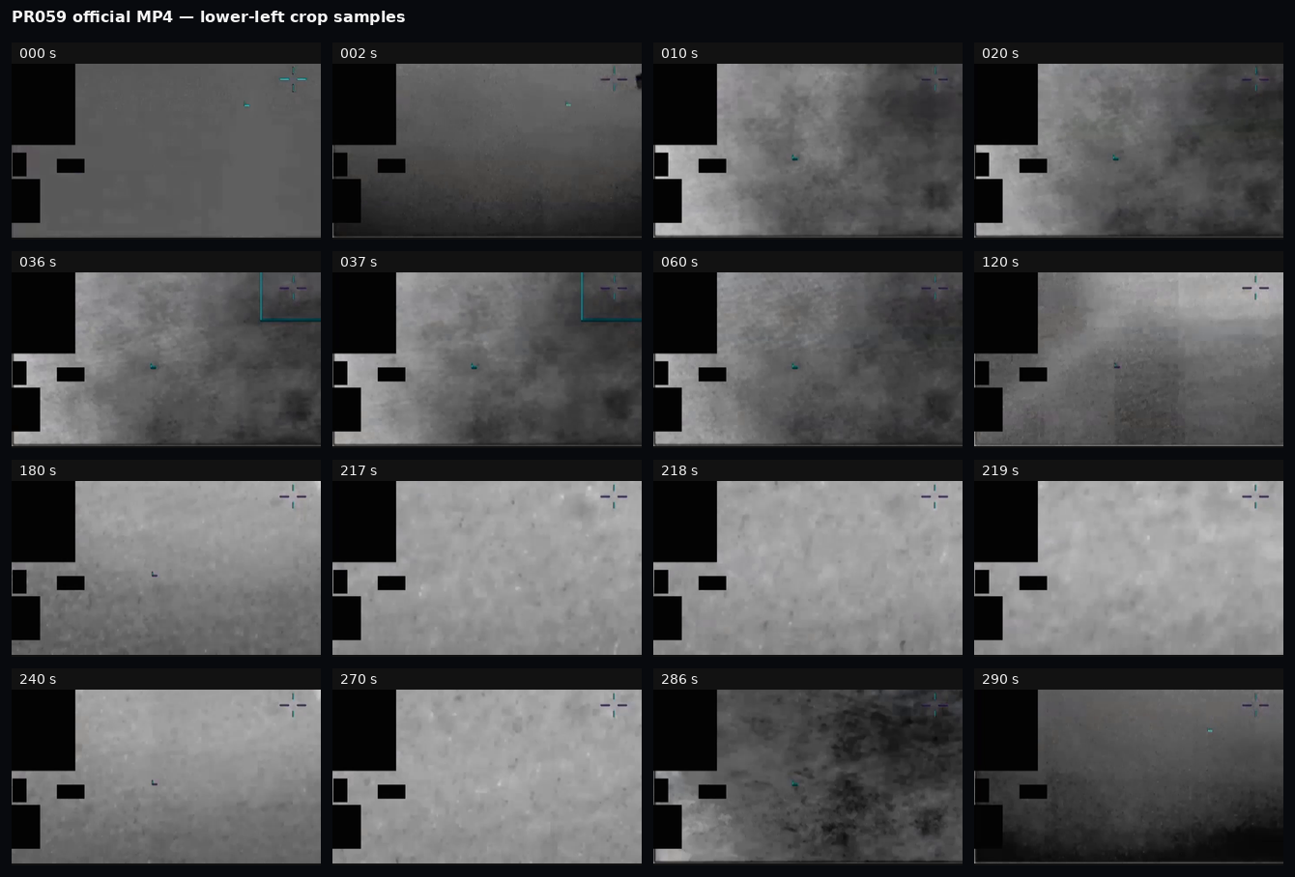Image resolution: width=1295 pixels, height=877 pixels.
Task: Click the '020 s' timestamp label
Action: pos(1000,53)
